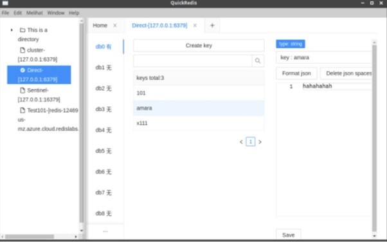Open the Help menu
Image resolution: width=387 pixels, height=242 pixels.
tap(74, 13)
